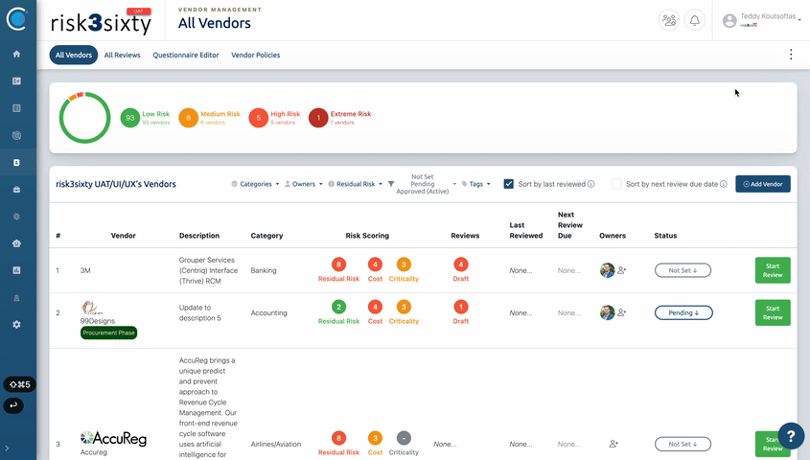
Task: Open the status filter dropdown arrow
Action: coord(454,184)
